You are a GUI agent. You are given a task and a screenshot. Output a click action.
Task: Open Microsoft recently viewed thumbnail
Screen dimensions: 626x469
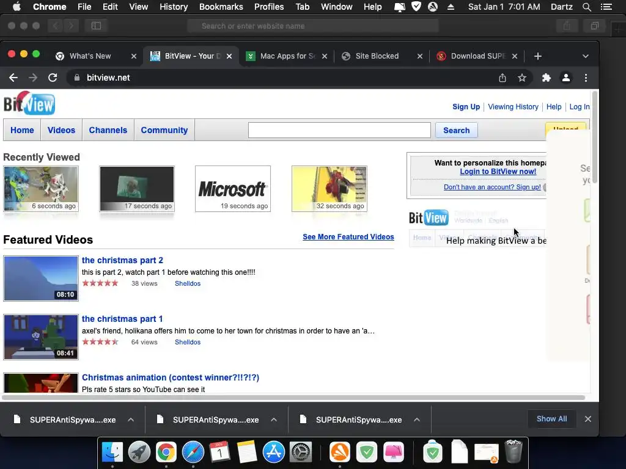[233, 189]
